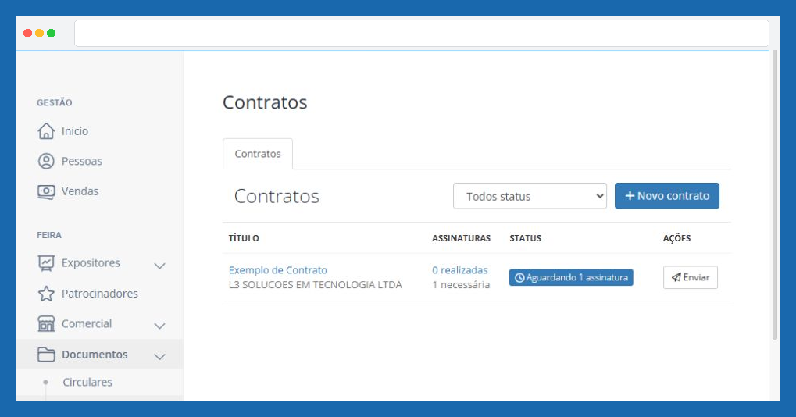Select the Contratos tab
796x417 pixels.
point(258,154)
